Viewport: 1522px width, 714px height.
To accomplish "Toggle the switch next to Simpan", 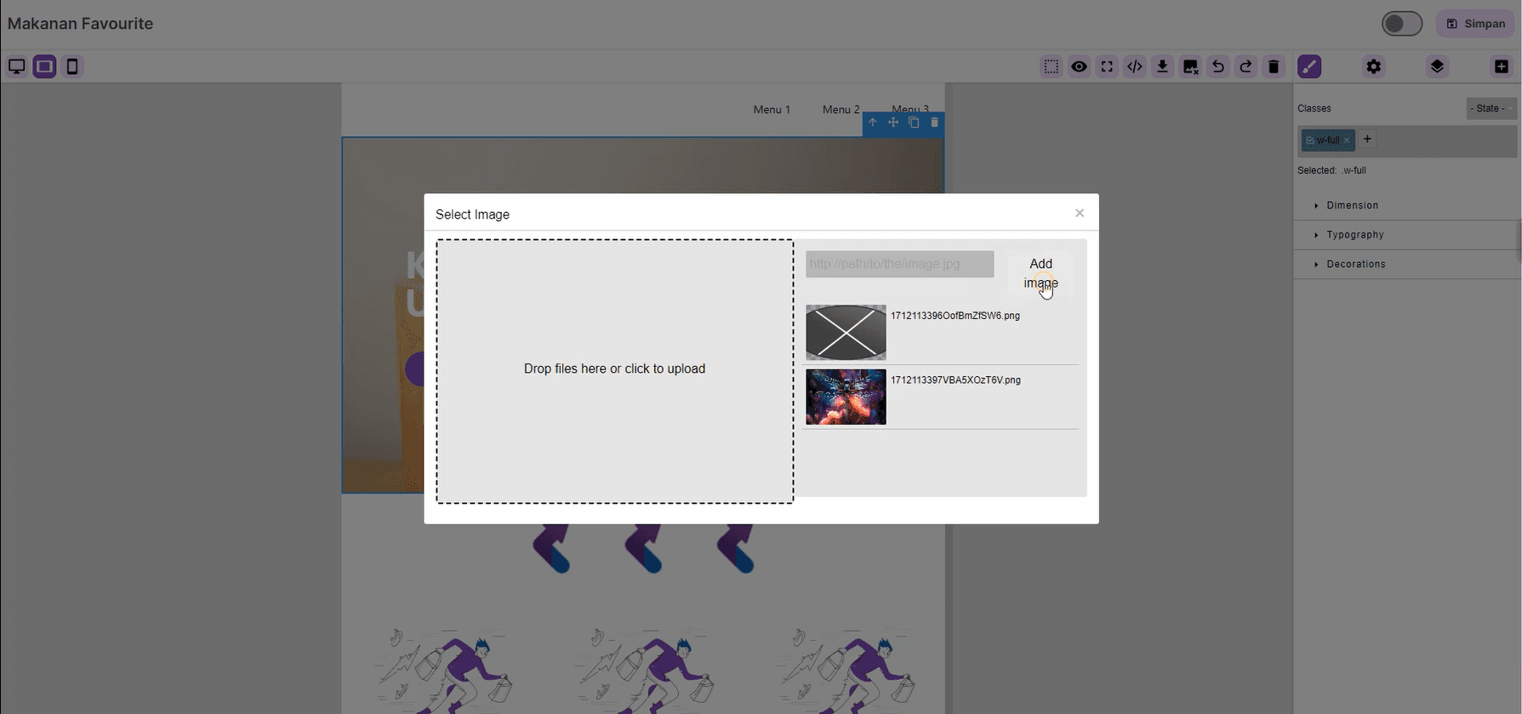I will [x=1401, y=24].
